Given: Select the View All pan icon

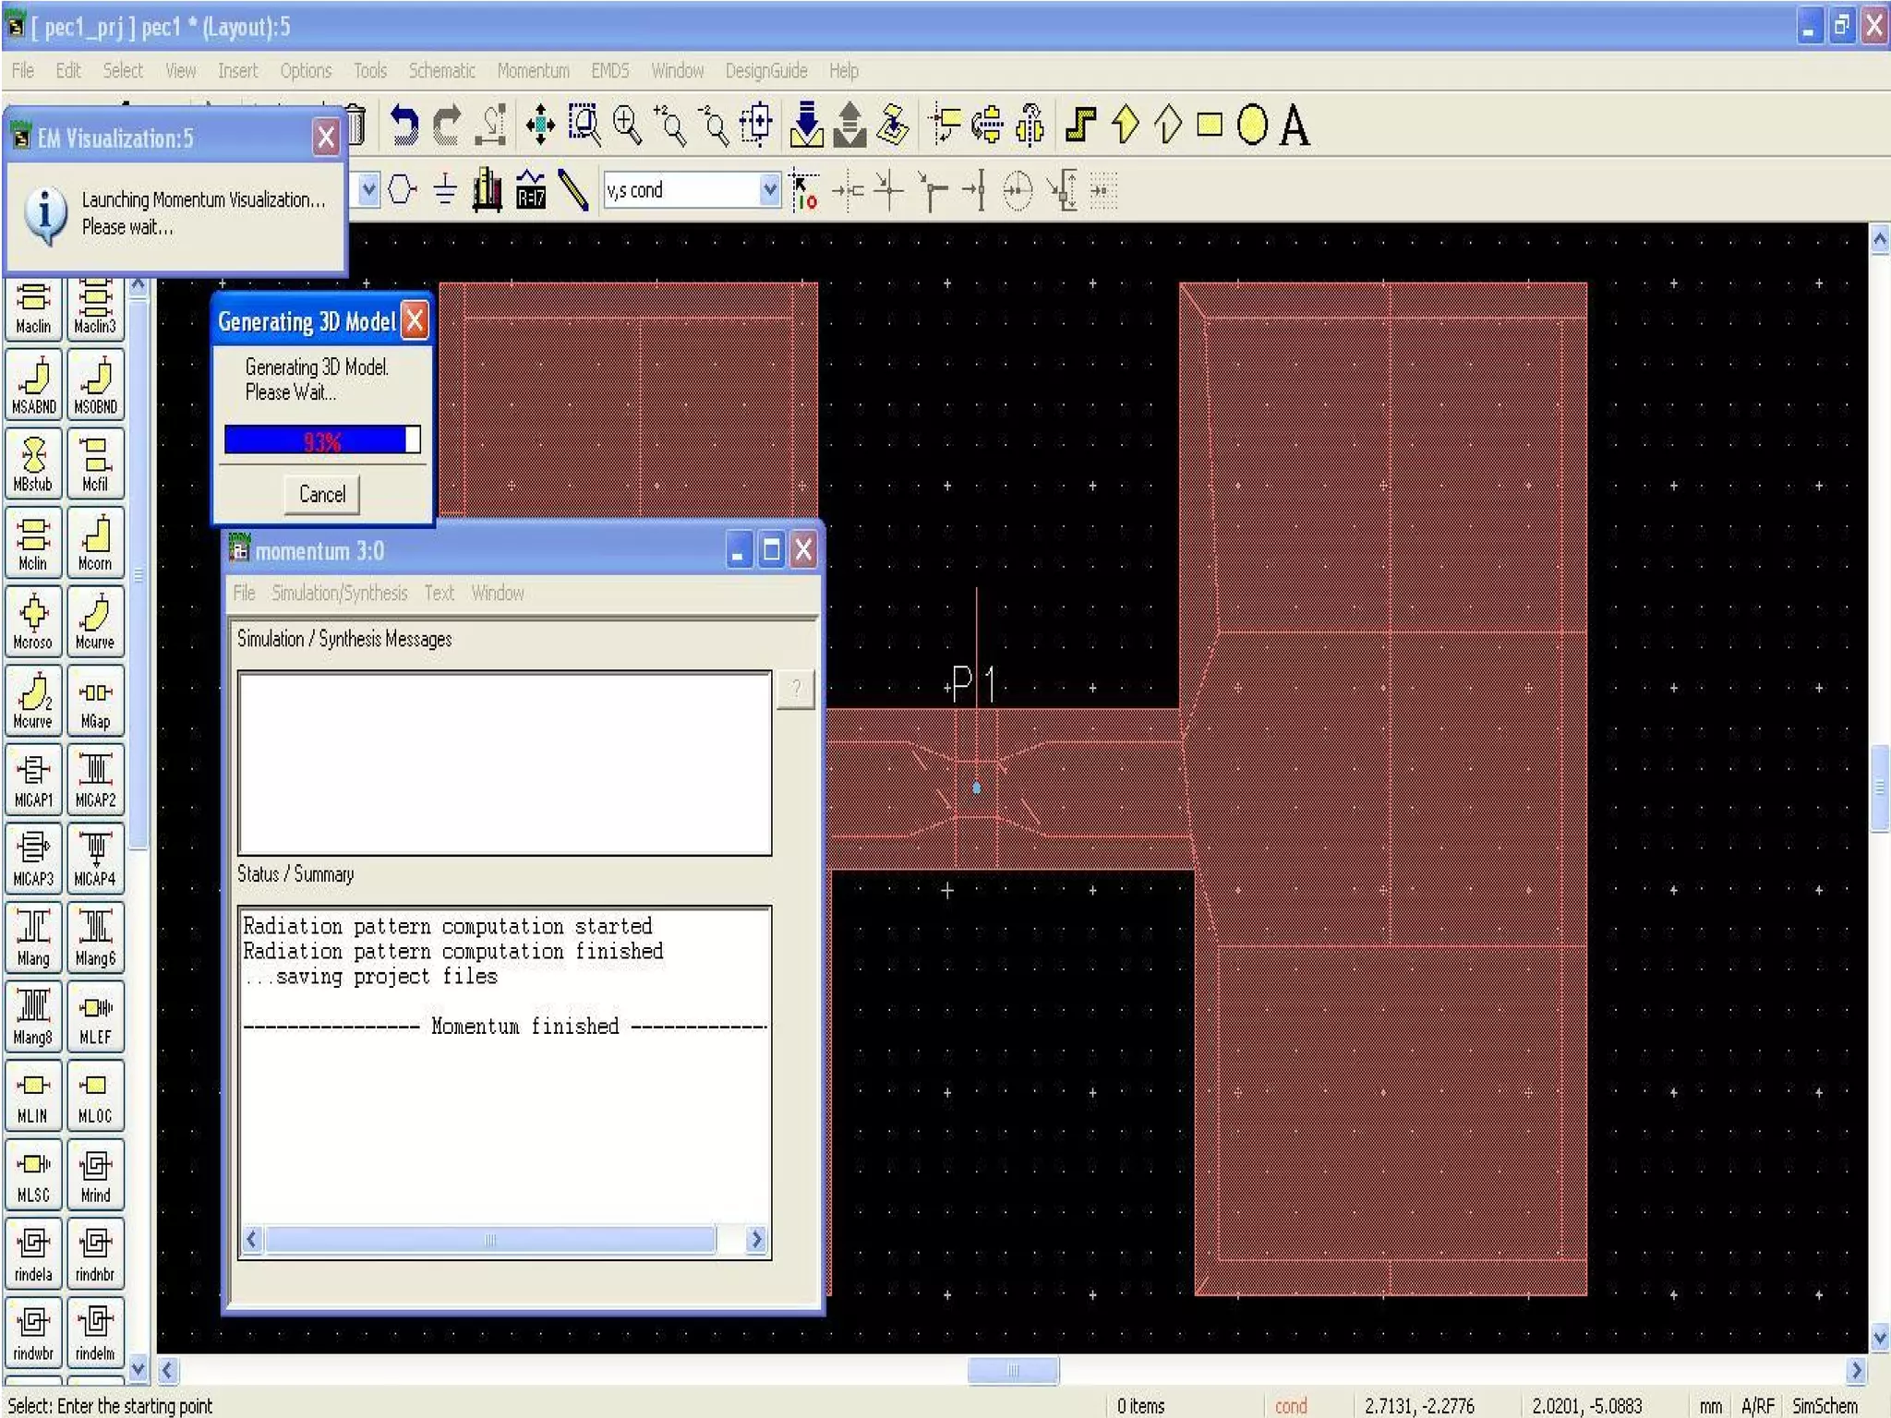Looking at the screenshot, I should click(539, 125).
